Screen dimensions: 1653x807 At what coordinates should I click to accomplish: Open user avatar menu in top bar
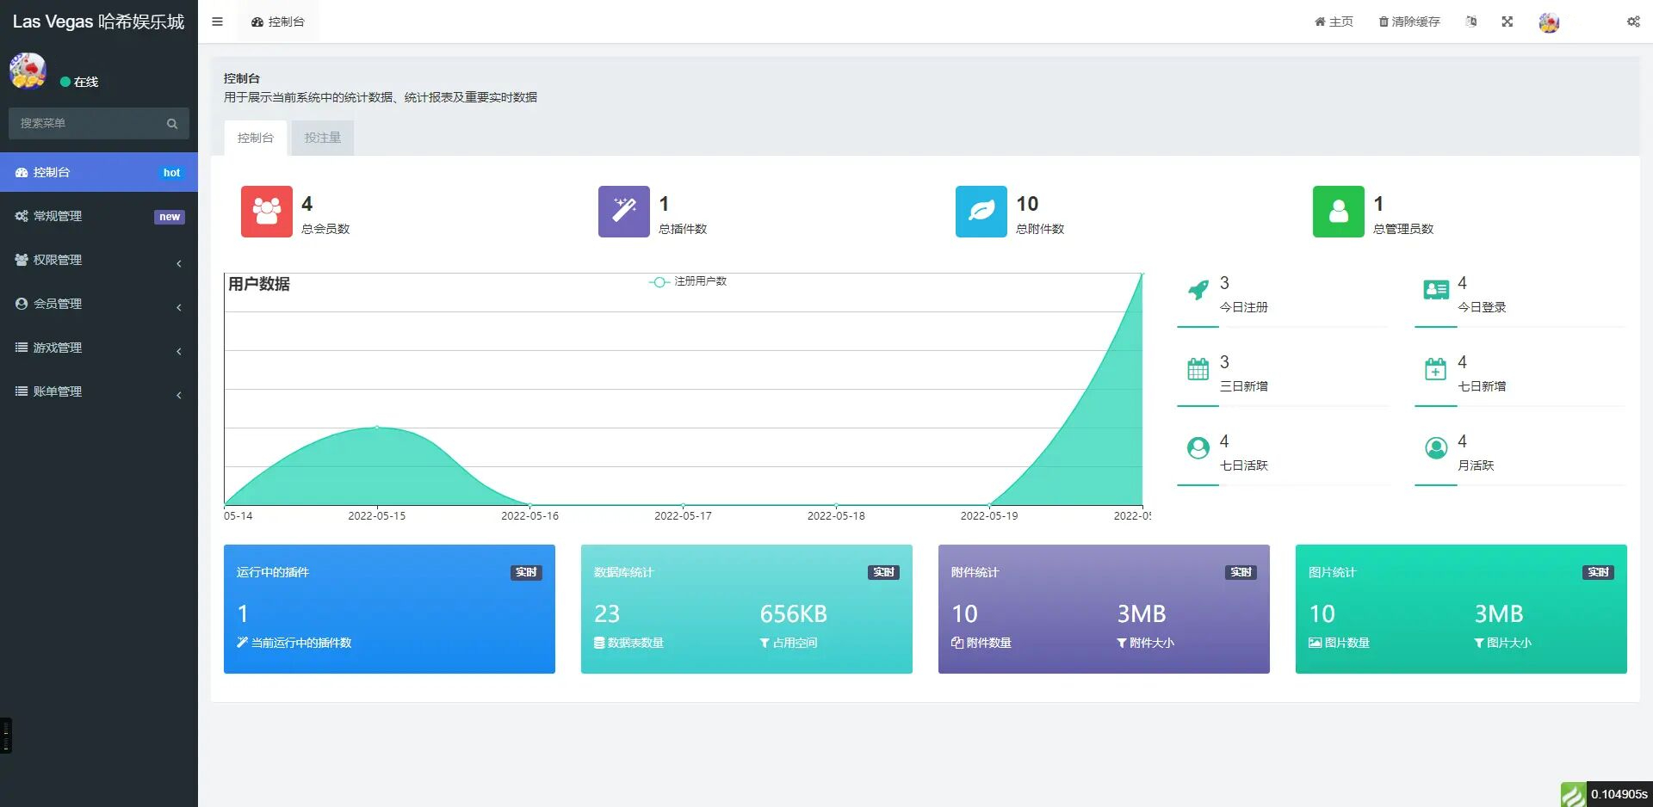click(x=1549, y=22)
